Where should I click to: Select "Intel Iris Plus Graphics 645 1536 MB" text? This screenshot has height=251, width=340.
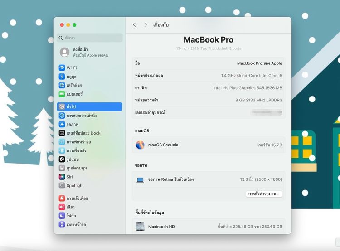(248, 88)
